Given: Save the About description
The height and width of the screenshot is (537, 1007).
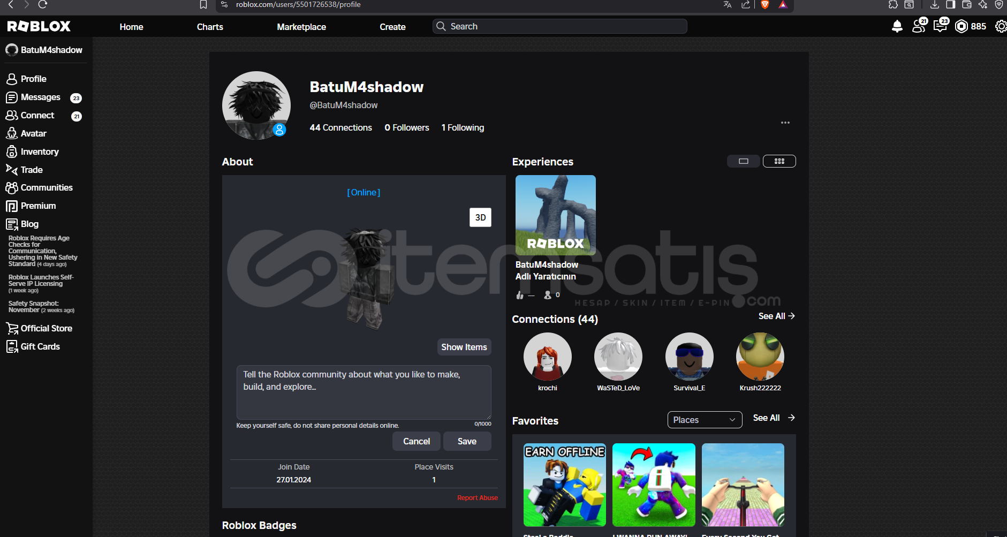Looking at the screenshot, I should [x=467, y=441].
